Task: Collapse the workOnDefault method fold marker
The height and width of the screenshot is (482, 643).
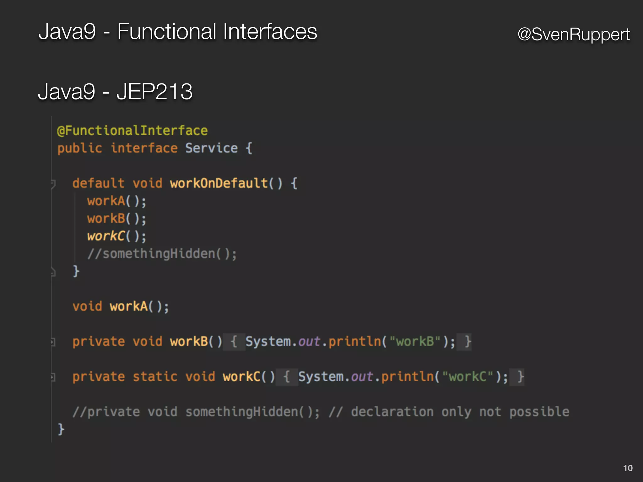Action: pyautogui.click(x=53, y=184)
